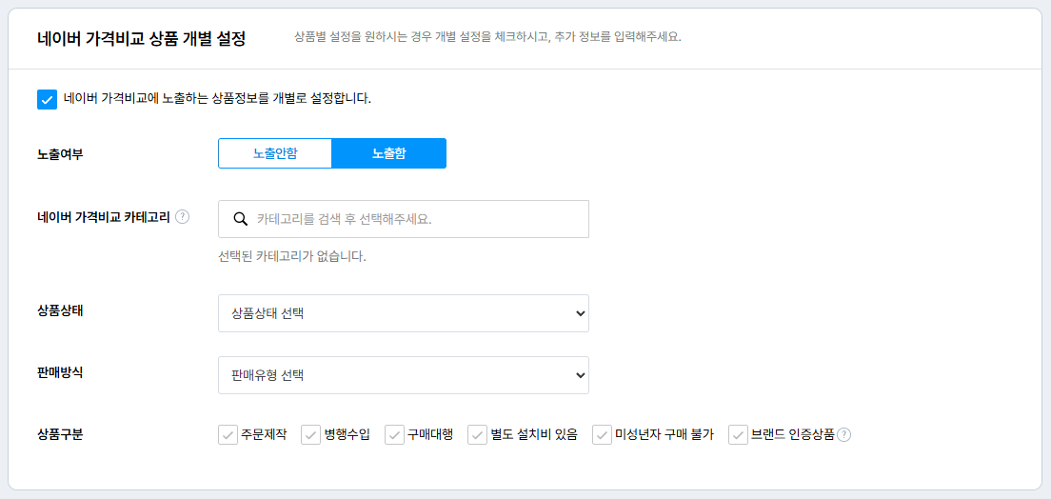Click the 네이버 가격비교에 노출하는 상품정보 label
This screenshot has height=499, width=1051.
[x=217, y=98]
